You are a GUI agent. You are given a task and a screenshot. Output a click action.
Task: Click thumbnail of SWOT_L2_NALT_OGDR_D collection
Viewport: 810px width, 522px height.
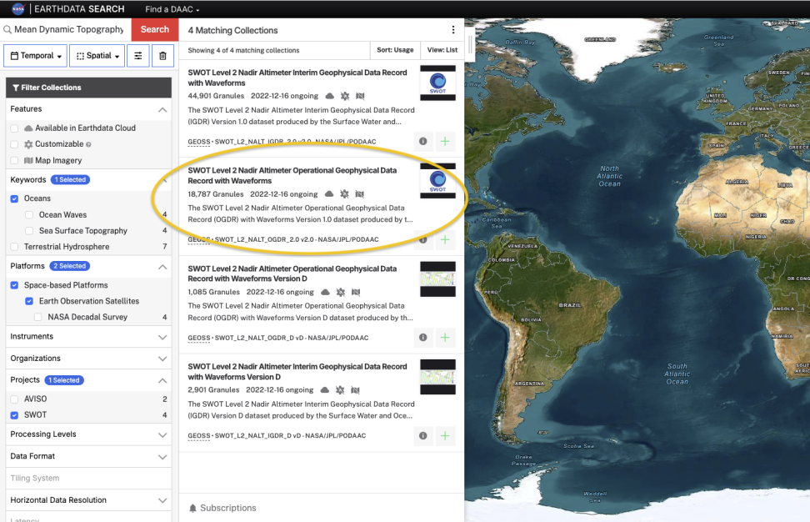(438, 279)
